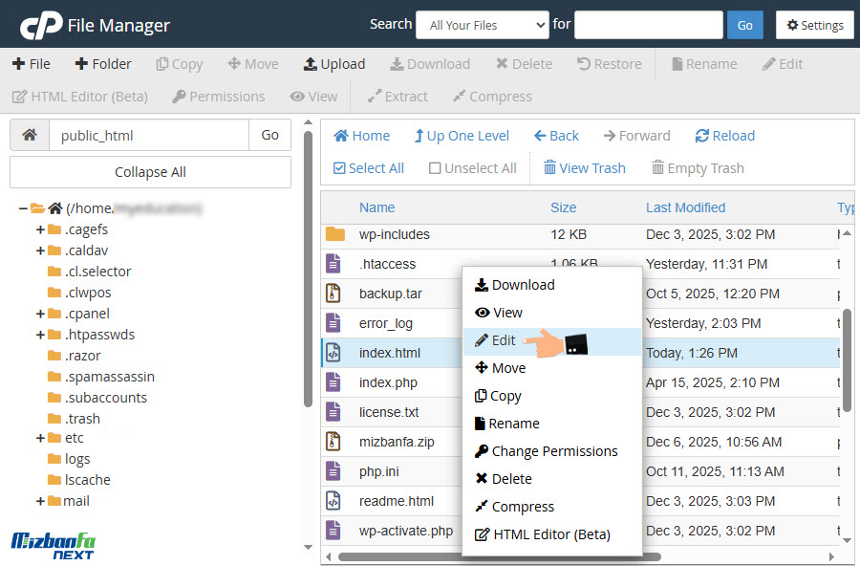Viewport: 860px width, 566px height.
Task: Check the Select All checkbox
Action: click(339, 168)
